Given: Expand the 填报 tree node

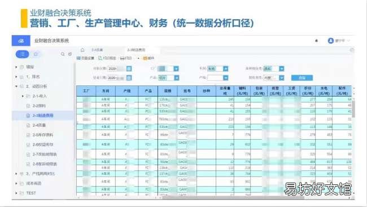Looking at the screenshot, I should [16, 67].
